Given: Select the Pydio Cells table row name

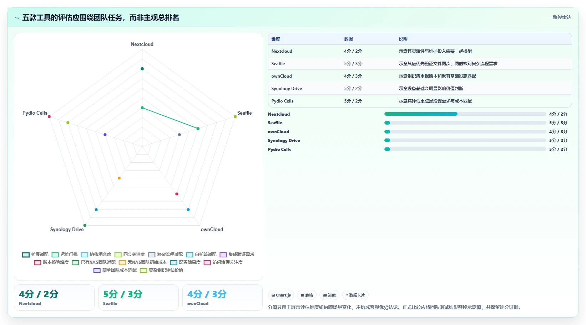Looking at the screenshot, I should coord(282,101).
